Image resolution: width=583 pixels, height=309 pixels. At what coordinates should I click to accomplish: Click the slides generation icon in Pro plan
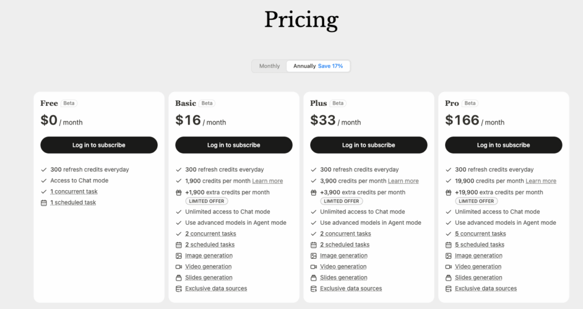coord(449,278)
